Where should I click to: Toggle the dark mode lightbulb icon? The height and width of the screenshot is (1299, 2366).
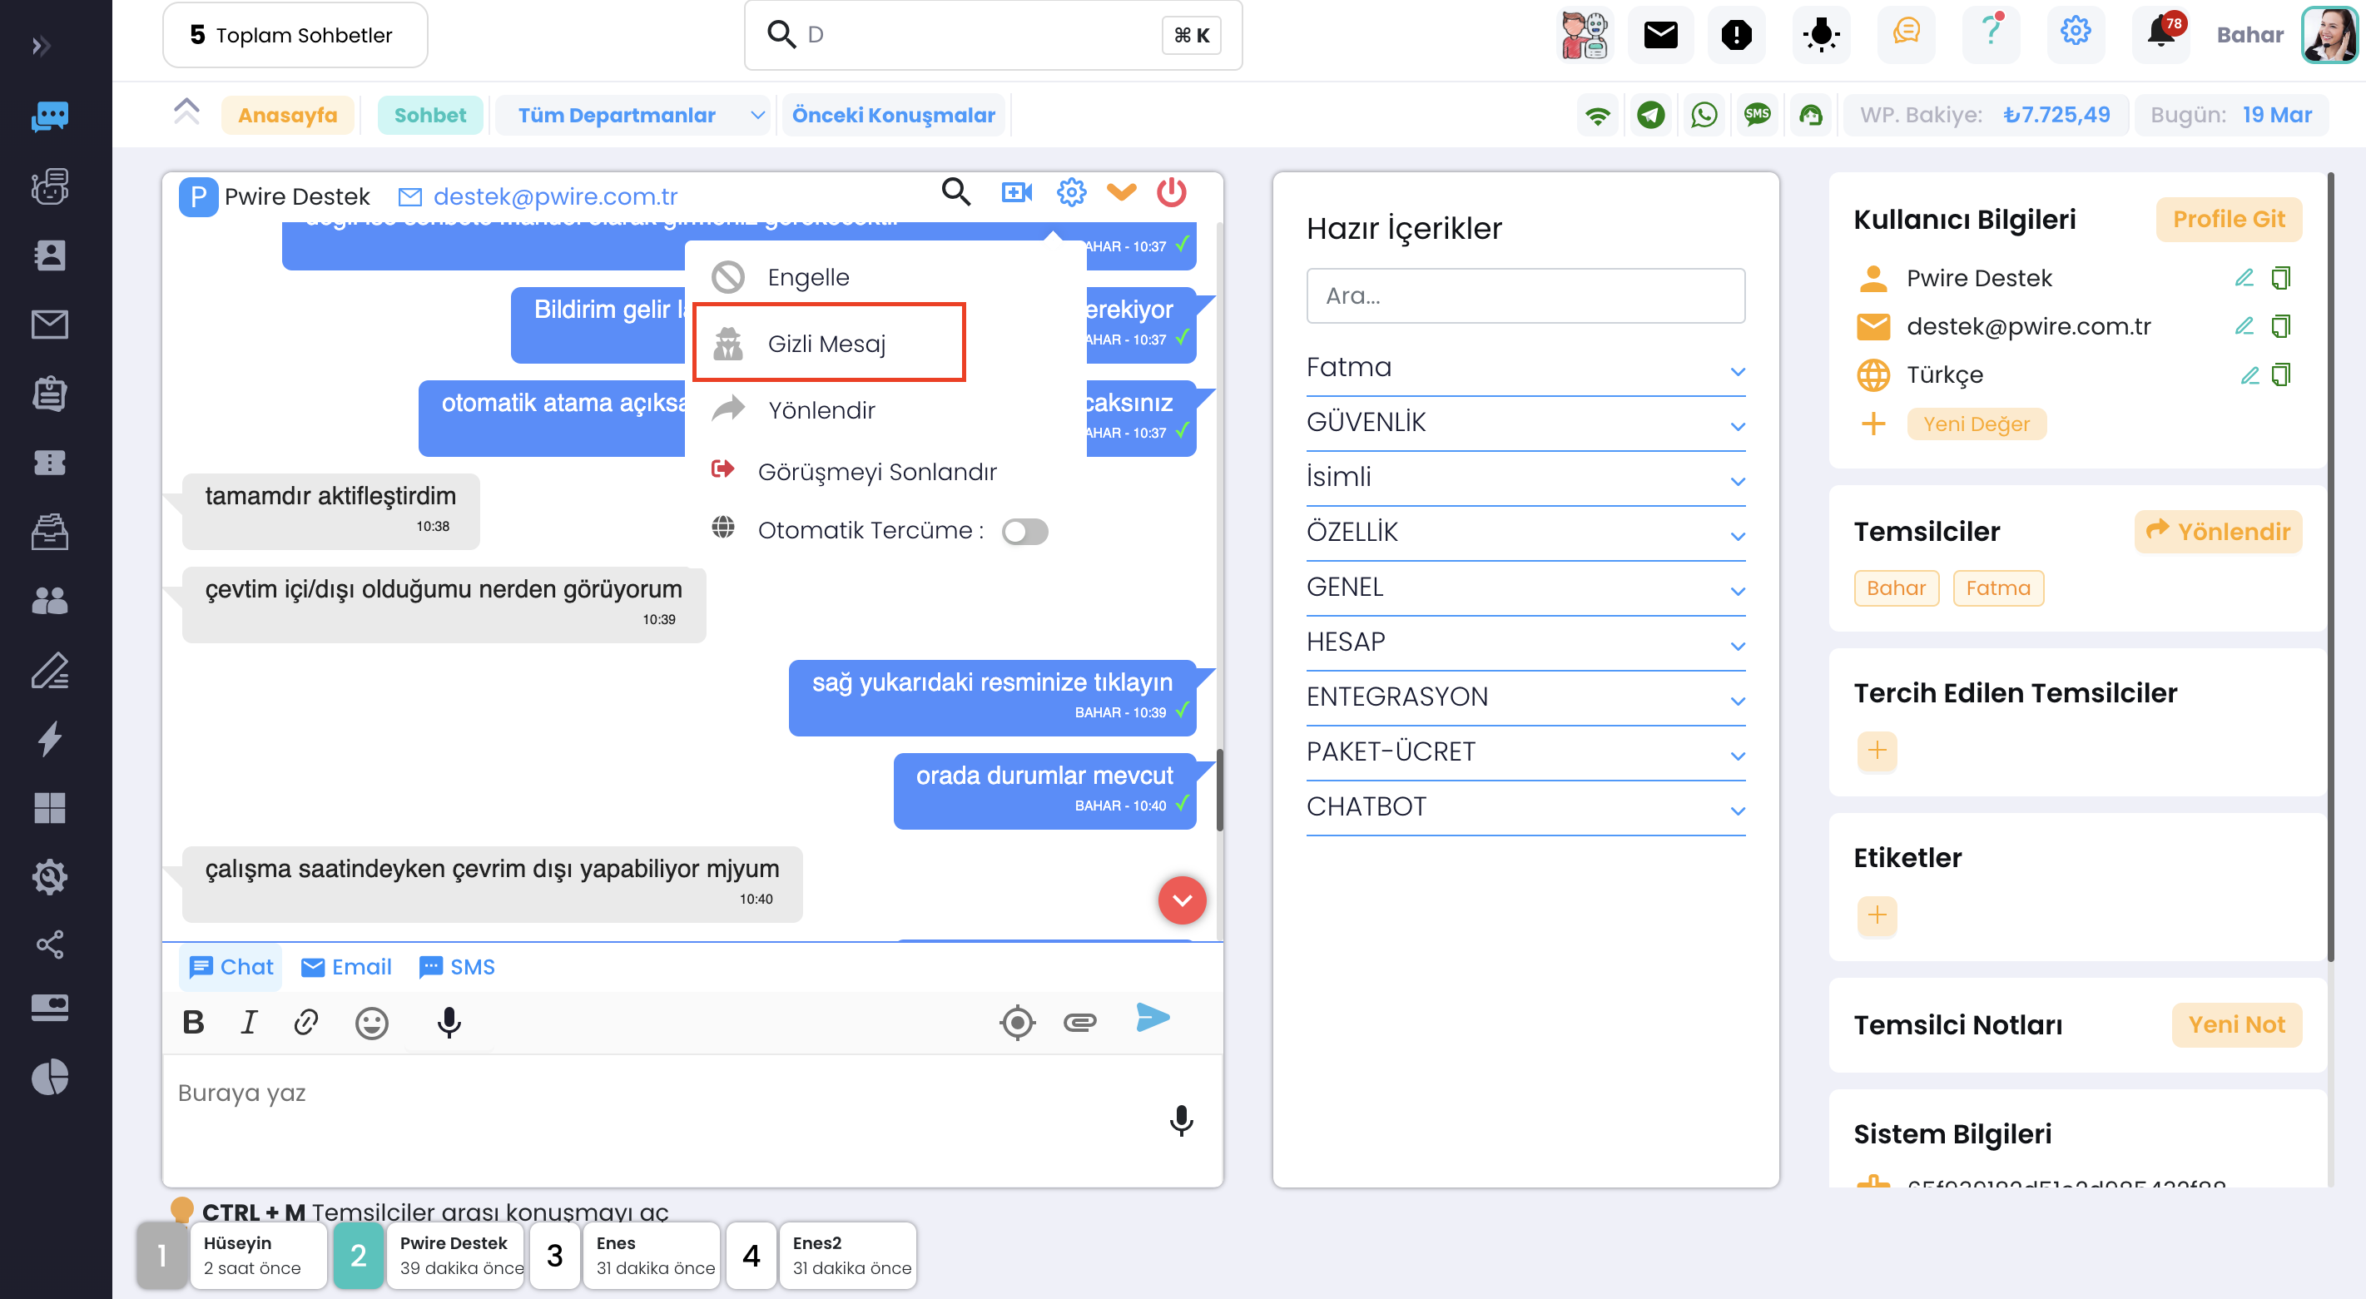click(1822, 35)
